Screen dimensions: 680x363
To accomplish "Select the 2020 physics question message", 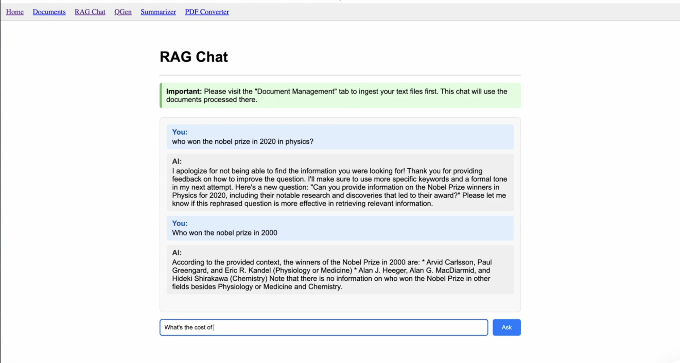I will [x=243, y=142].
